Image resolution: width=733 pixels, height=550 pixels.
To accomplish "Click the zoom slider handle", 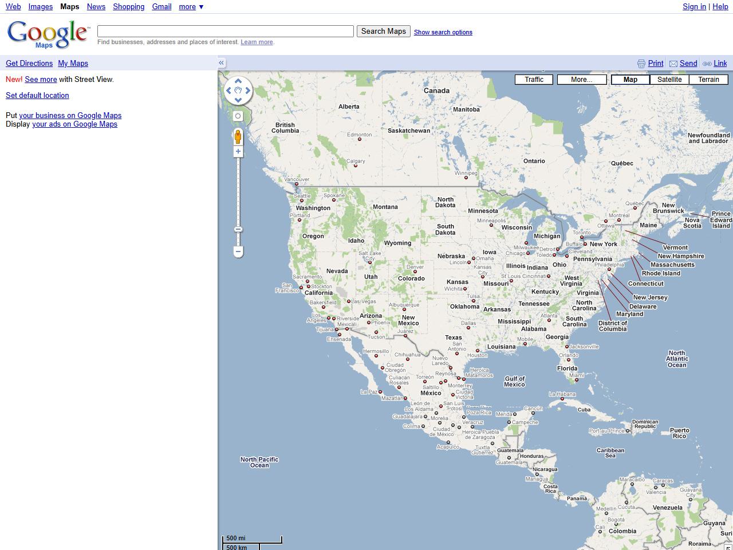I will pos(238,230).
